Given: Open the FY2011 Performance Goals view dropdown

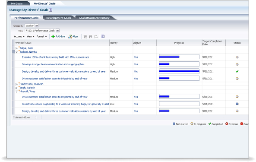Looking at the screenshot, I should point(57,31).
